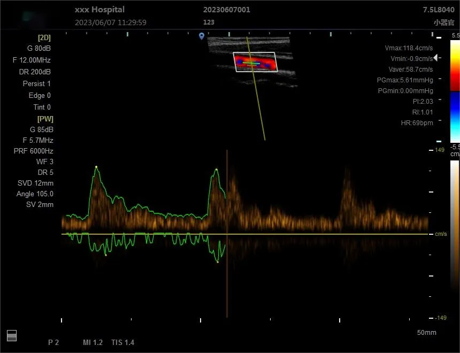The width and height of the screenshot is (460, 353).
Task: Click the -149 velocity scale label
Action: [x=441, y=318]
